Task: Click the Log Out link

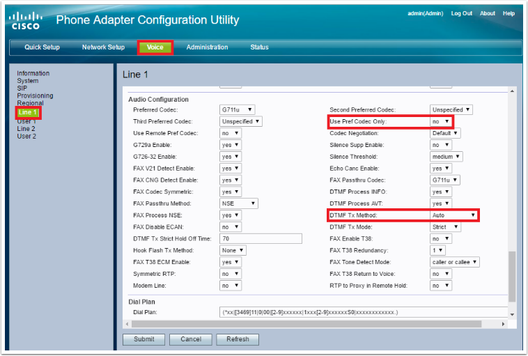Action: tap(461, 13)
